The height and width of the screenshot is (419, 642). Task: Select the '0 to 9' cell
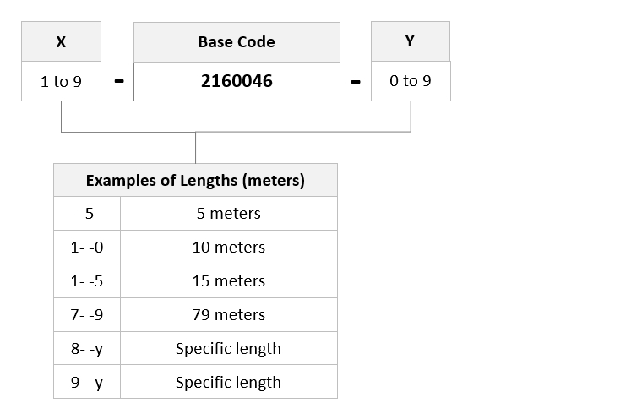[x=411, y=81]
